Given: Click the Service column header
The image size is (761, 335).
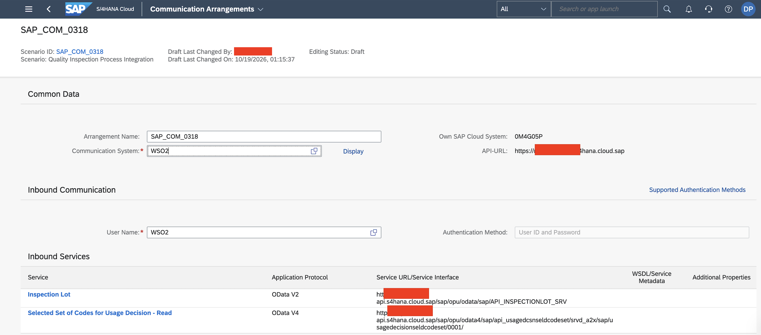Looking at the screenshot, I should click(x=38, y=277).
